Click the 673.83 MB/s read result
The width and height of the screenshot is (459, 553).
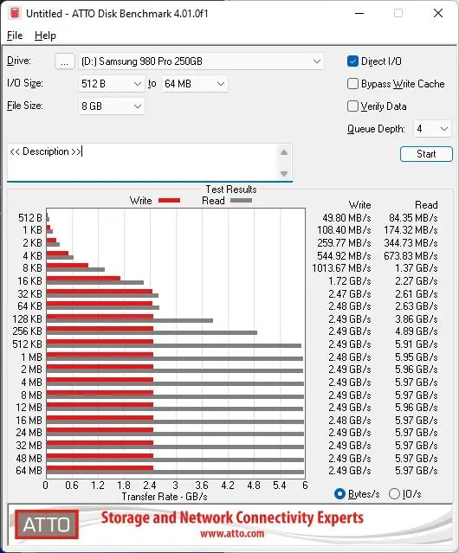coord(411,255)
